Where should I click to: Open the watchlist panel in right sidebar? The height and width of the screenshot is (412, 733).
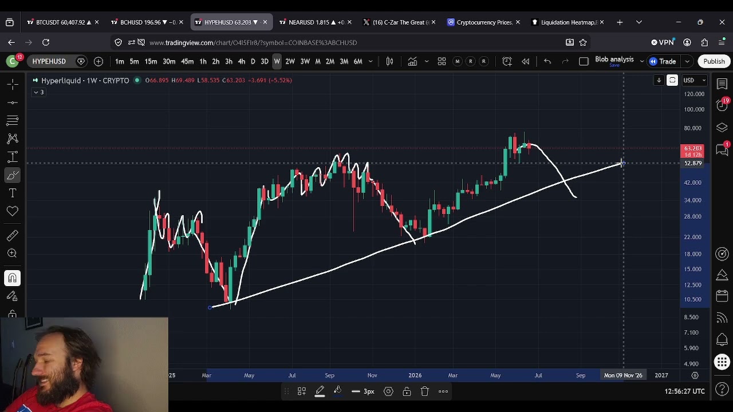pos(722,84)
